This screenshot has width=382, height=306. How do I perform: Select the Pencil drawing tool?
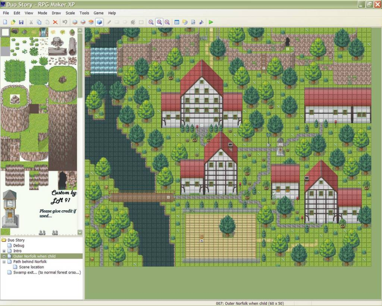(108, 22)
